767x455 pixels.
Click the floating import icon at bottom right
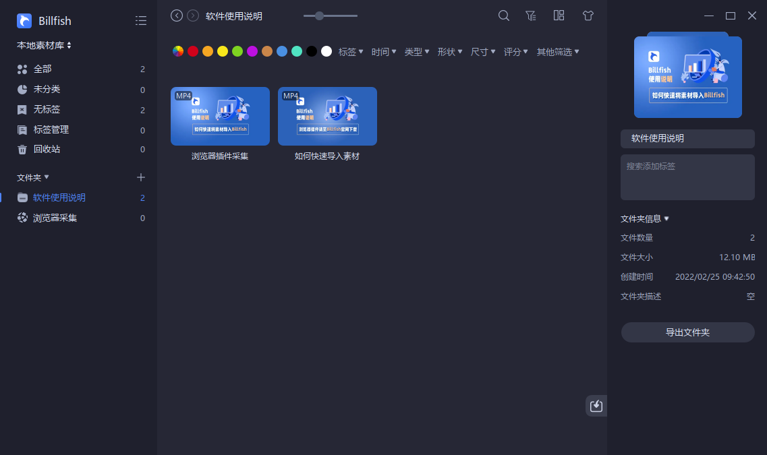pyautogui.click(x=596, y=406)
